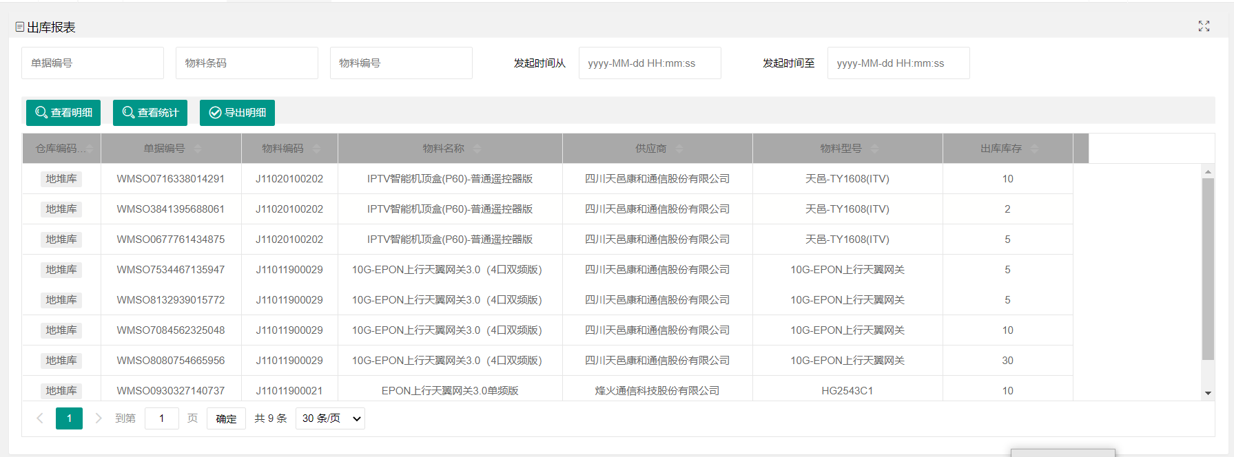Viewport: 1234px width, 457px height.
Task: Click 查看明细 button
Action: click(63, 113)
